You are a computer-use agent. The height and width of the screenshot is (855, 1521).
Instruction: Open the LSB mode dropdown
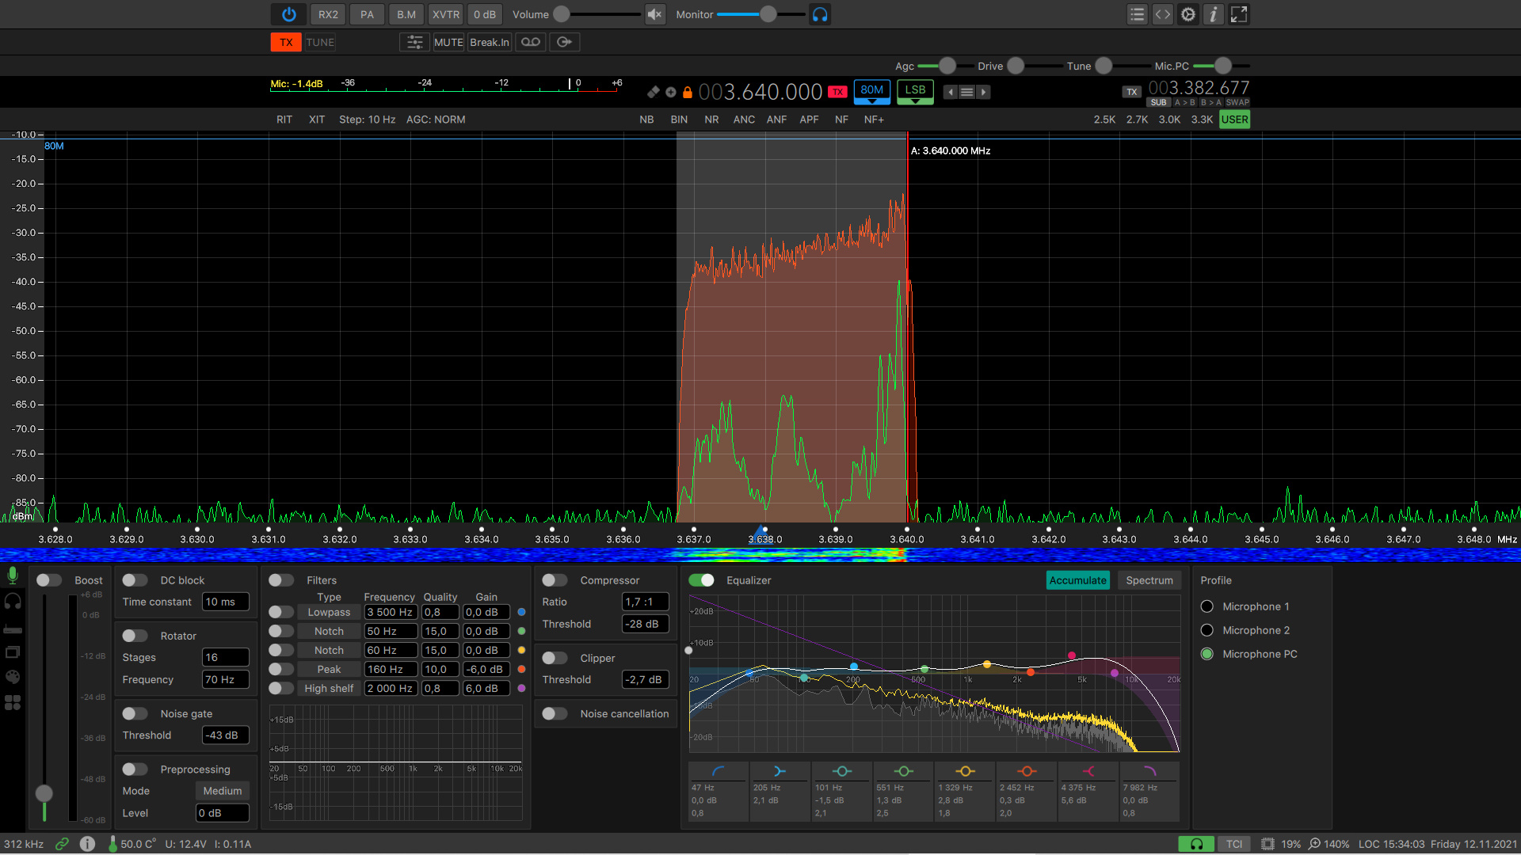[915, 92]
